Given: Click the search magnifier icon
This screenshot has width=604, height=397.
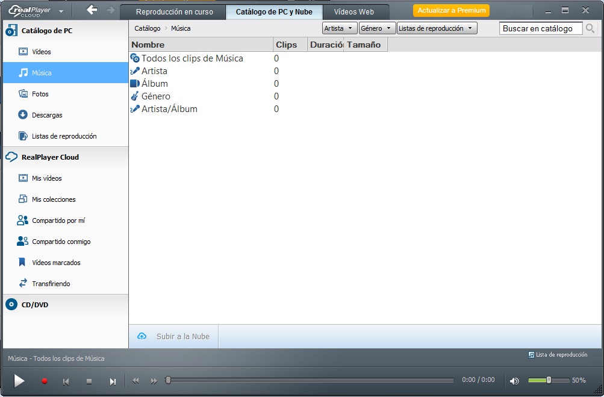Looking at the screenshot, I should click(590, 28).
